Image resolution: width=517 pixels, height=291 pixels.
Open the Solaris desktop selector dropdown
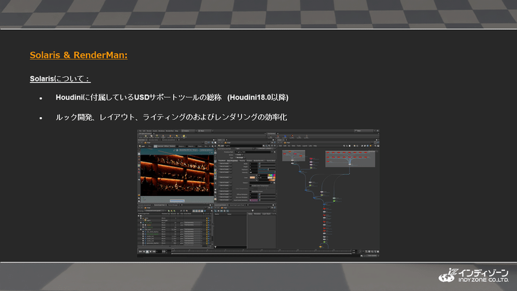coord(188,131)
